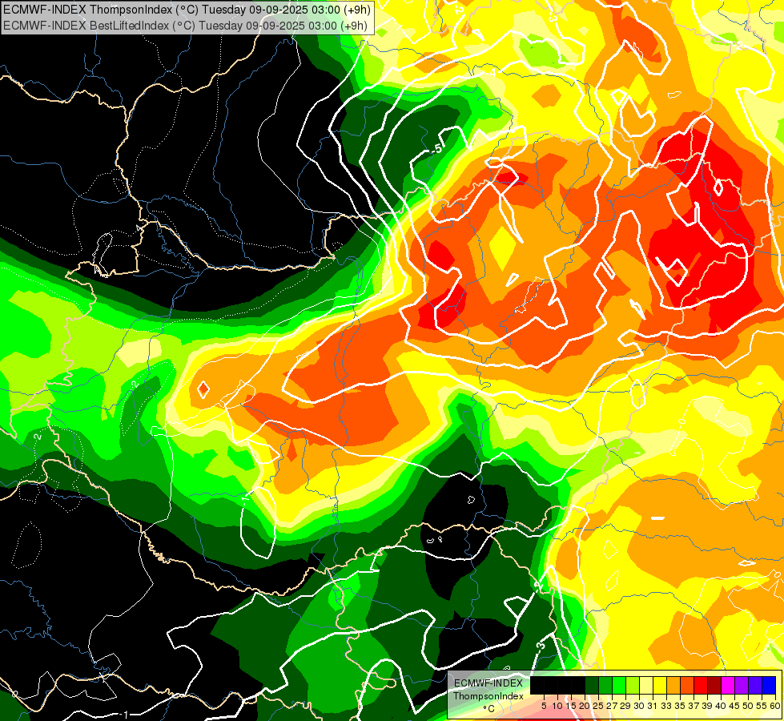Click the °C unit label in the legend
The height and width of the screenshot is (721, 784).
point(489,709)
